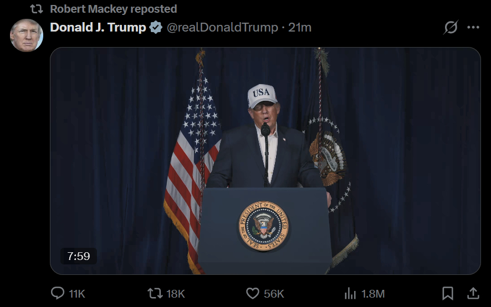491x307 pixels.
Task: Click the Donald J. Trump display name
Action: (x=98, y=27)
